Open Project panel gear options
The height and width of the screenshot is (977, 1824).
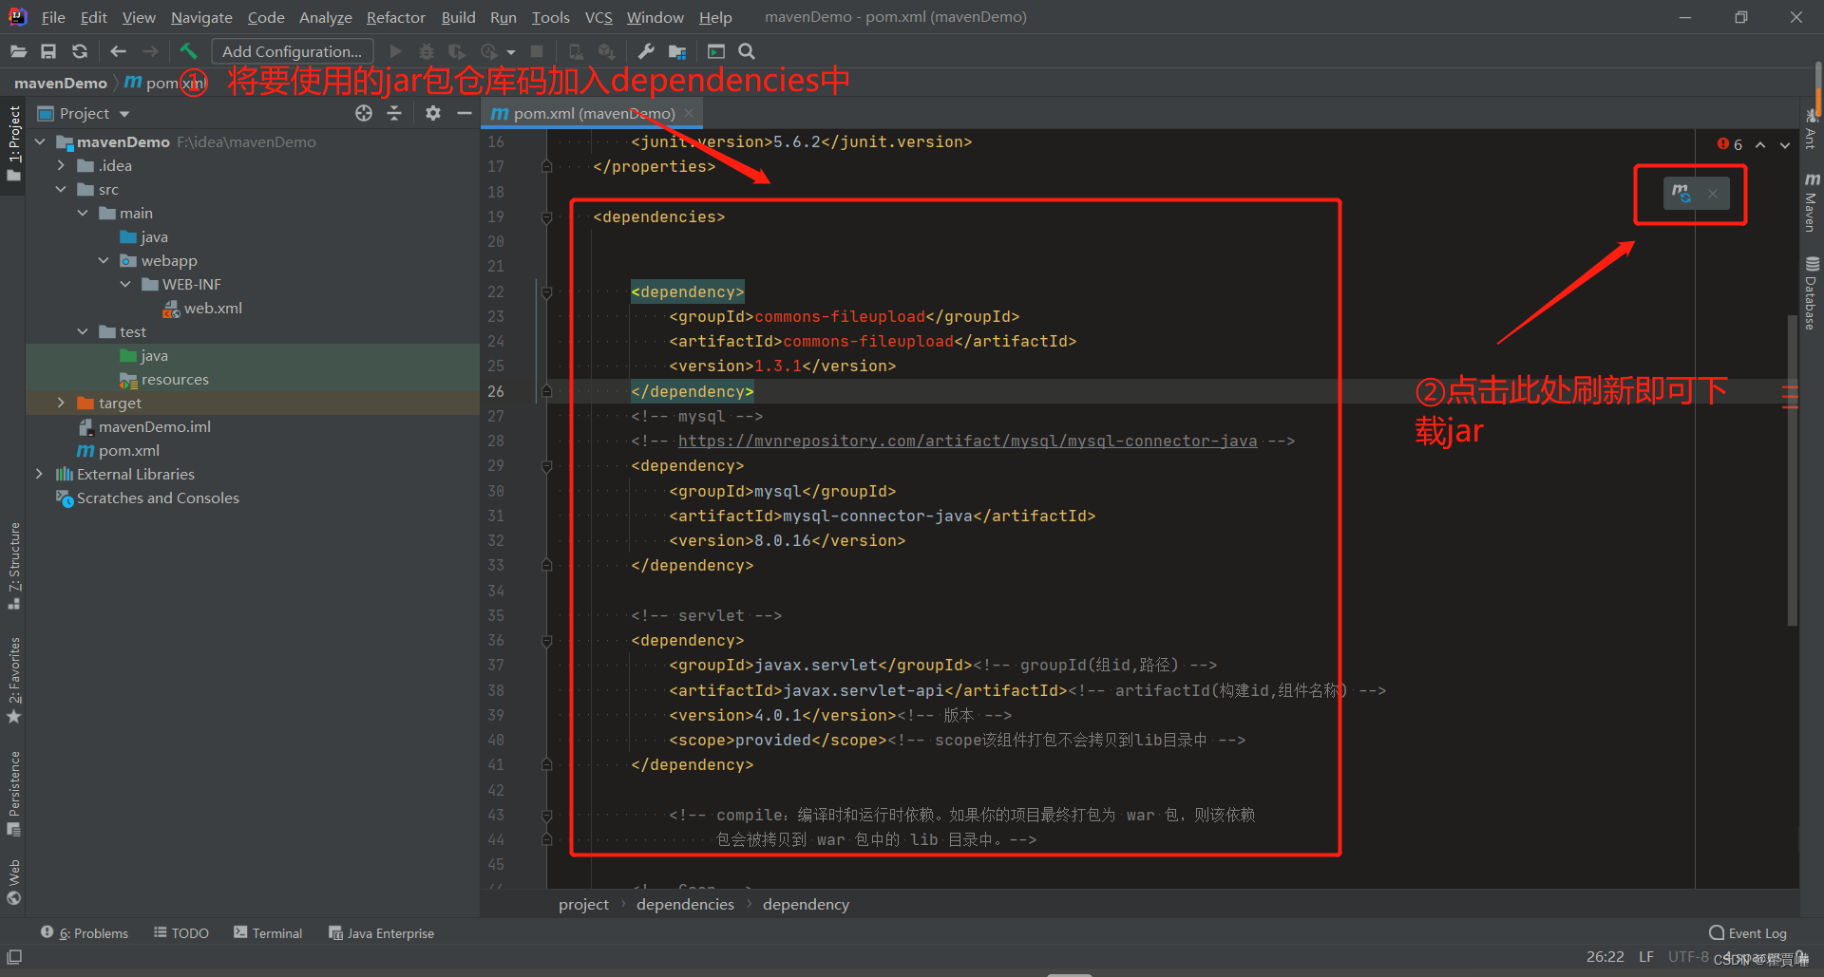tap(433, 113)
